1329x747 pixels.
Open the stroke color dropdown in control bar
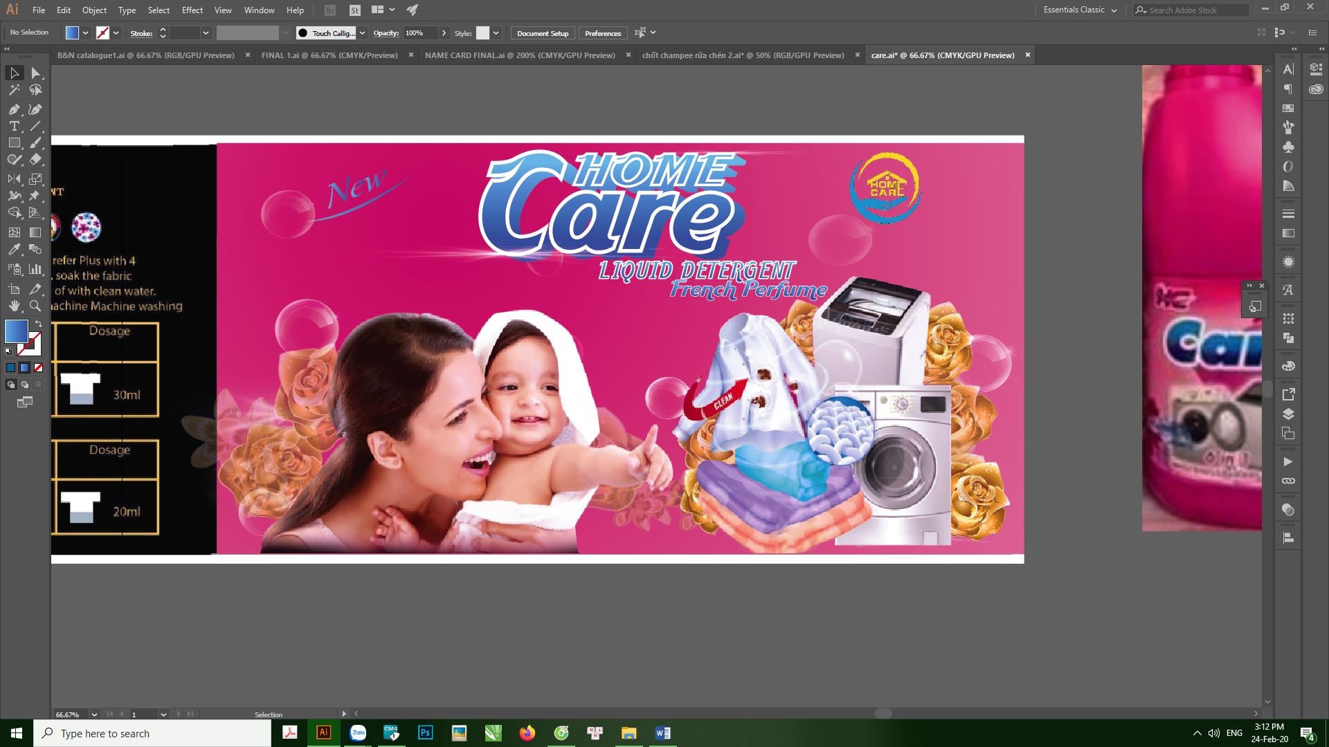click(x=116, y=33)
